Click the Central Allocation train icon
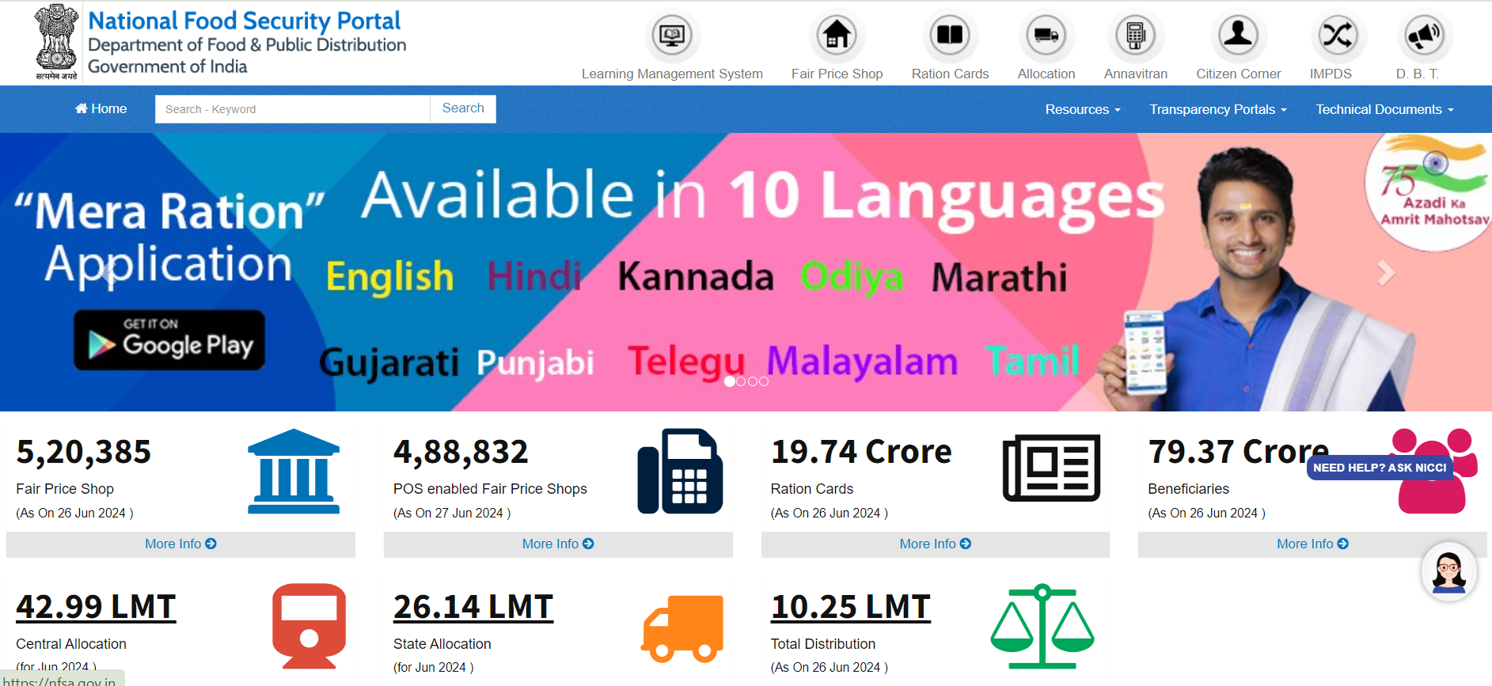 309,627
